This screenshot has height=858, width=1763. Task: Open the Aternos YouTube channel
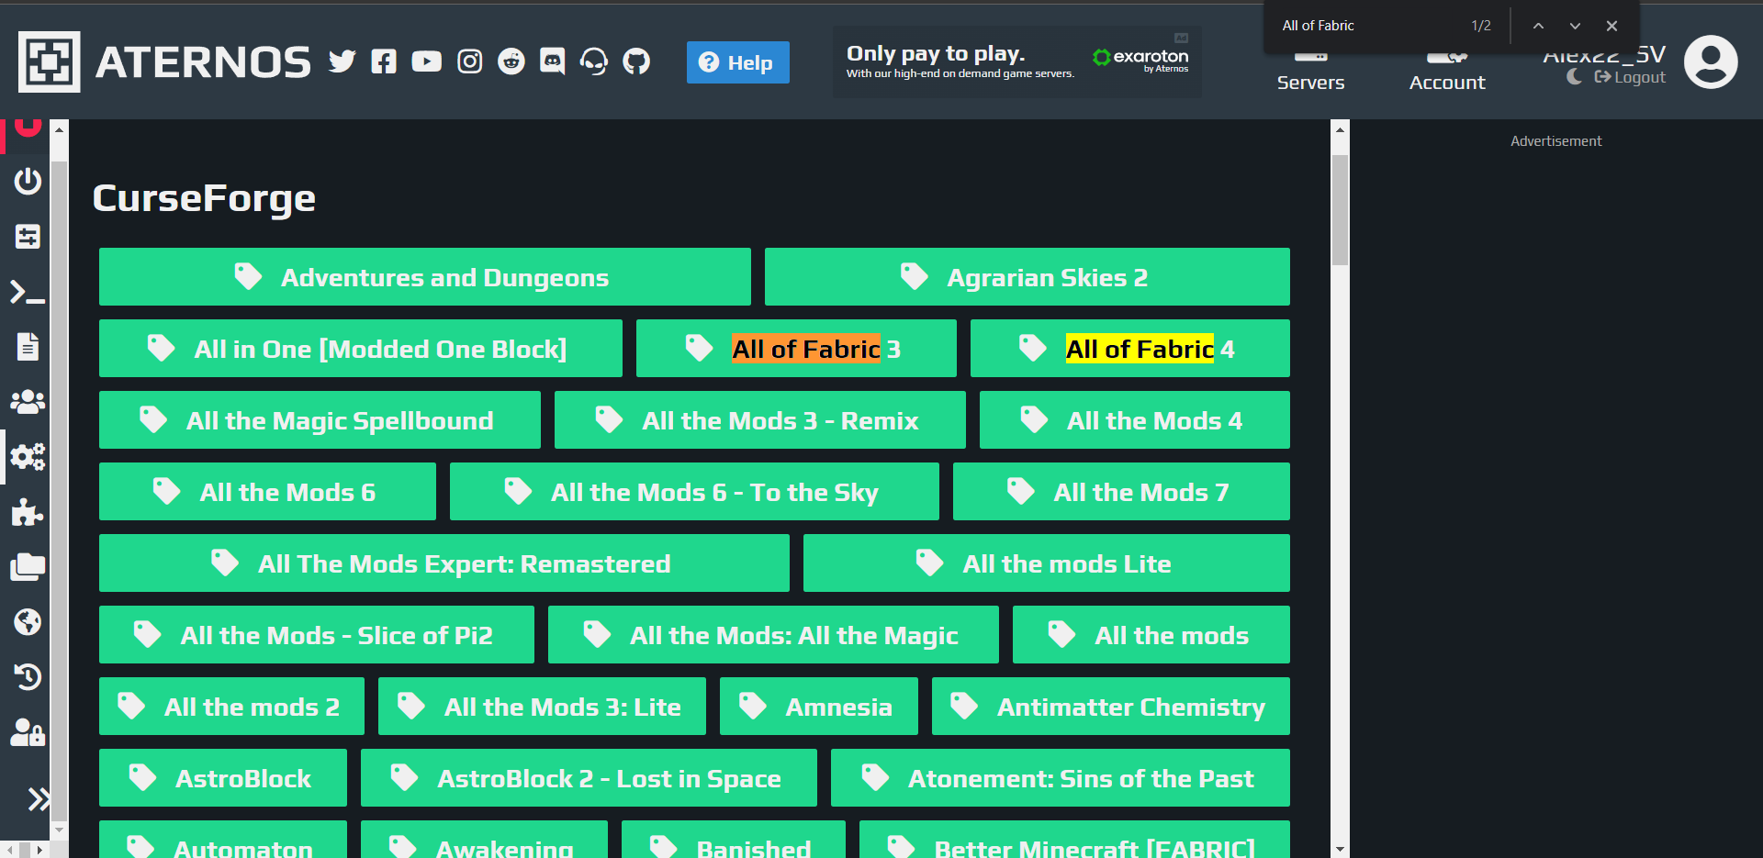(426, 61)
